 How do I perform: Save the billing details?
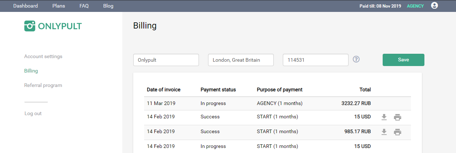[x=403, y=60]
